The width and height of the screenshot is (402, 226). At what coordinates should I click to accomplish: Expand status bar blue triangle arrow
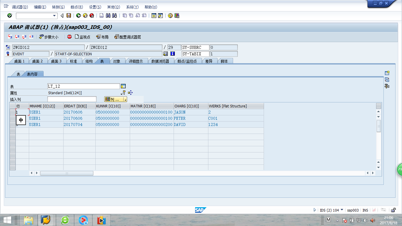pyautogui.click(x=315, y=210)
